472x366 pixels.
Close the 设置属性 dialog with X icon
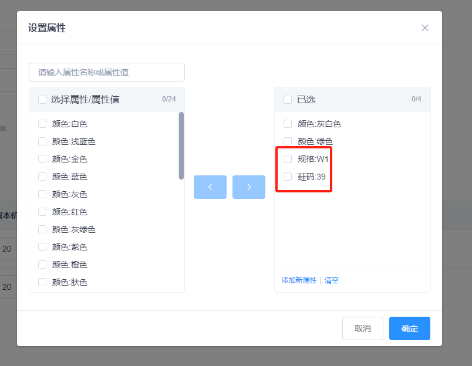click(425, 28)
